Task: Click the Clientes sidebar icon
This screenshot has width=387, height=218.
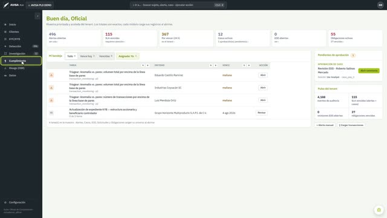Action: (5, 31)
